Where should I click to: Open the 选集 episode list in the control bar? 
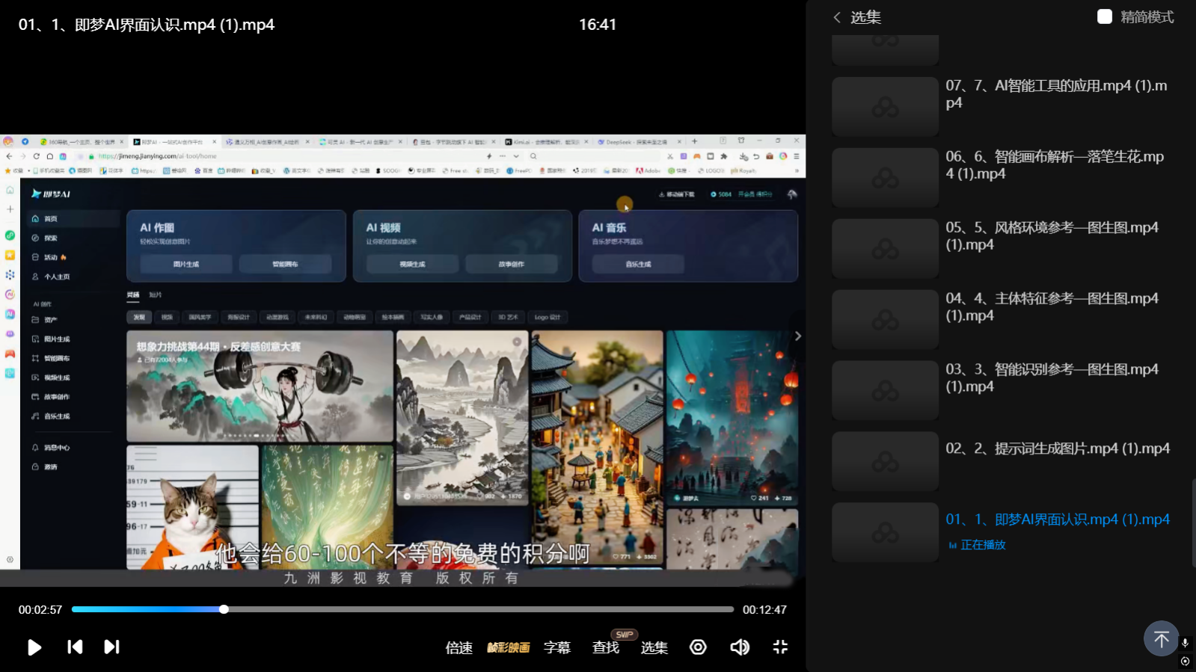click(x=654, y=647)
